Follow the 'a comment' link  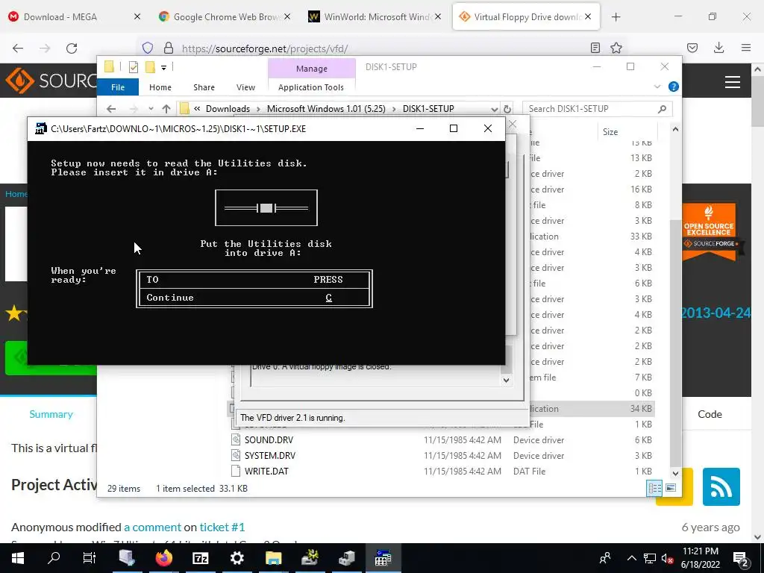(152, 527)
